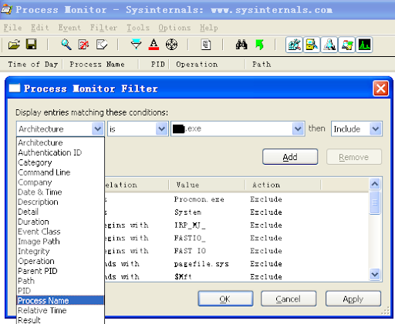Click the filter list scroll up arrow
This screenshot has width=395, height=324.
(x=375, y=184)
